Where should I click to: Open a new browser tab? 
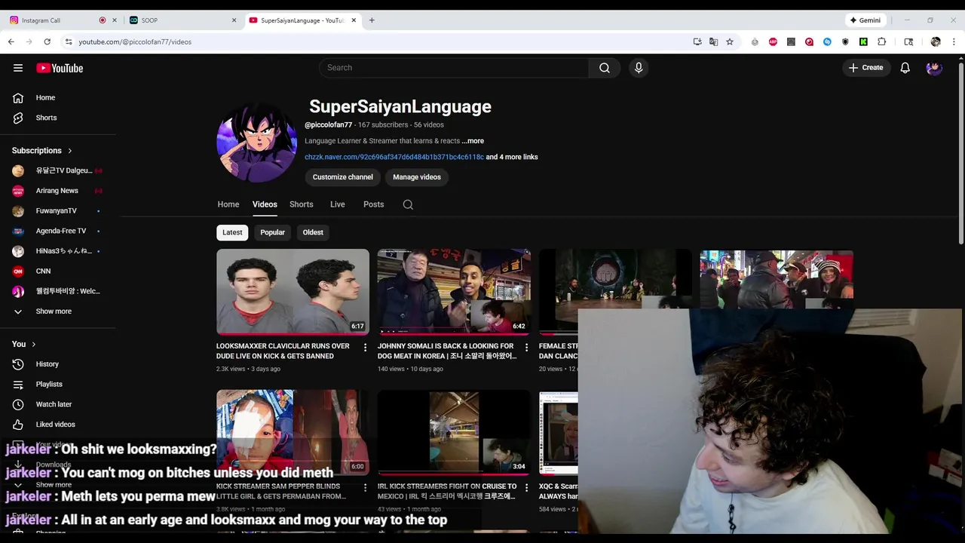click(372, 20)
